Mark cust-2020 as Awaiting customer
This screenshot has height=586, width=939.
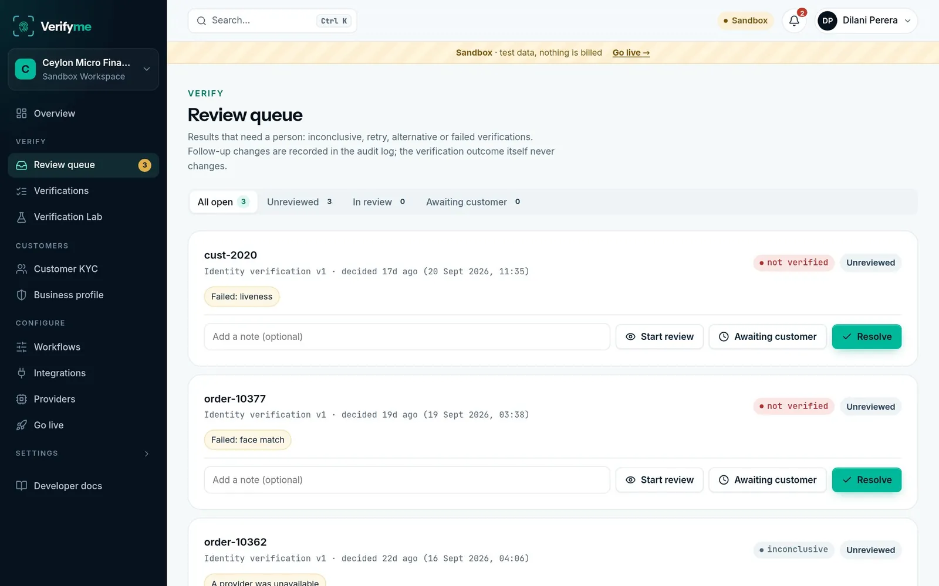(768, 337)
